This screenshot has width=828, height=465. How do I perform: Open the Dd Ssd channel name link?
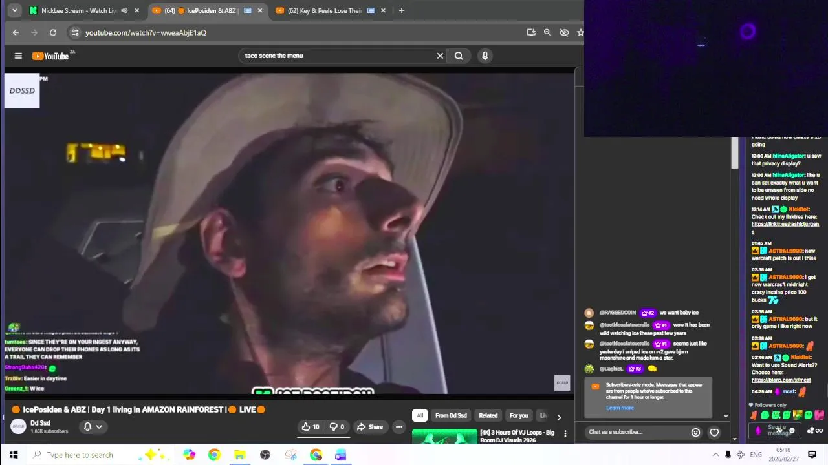[40, 424]
